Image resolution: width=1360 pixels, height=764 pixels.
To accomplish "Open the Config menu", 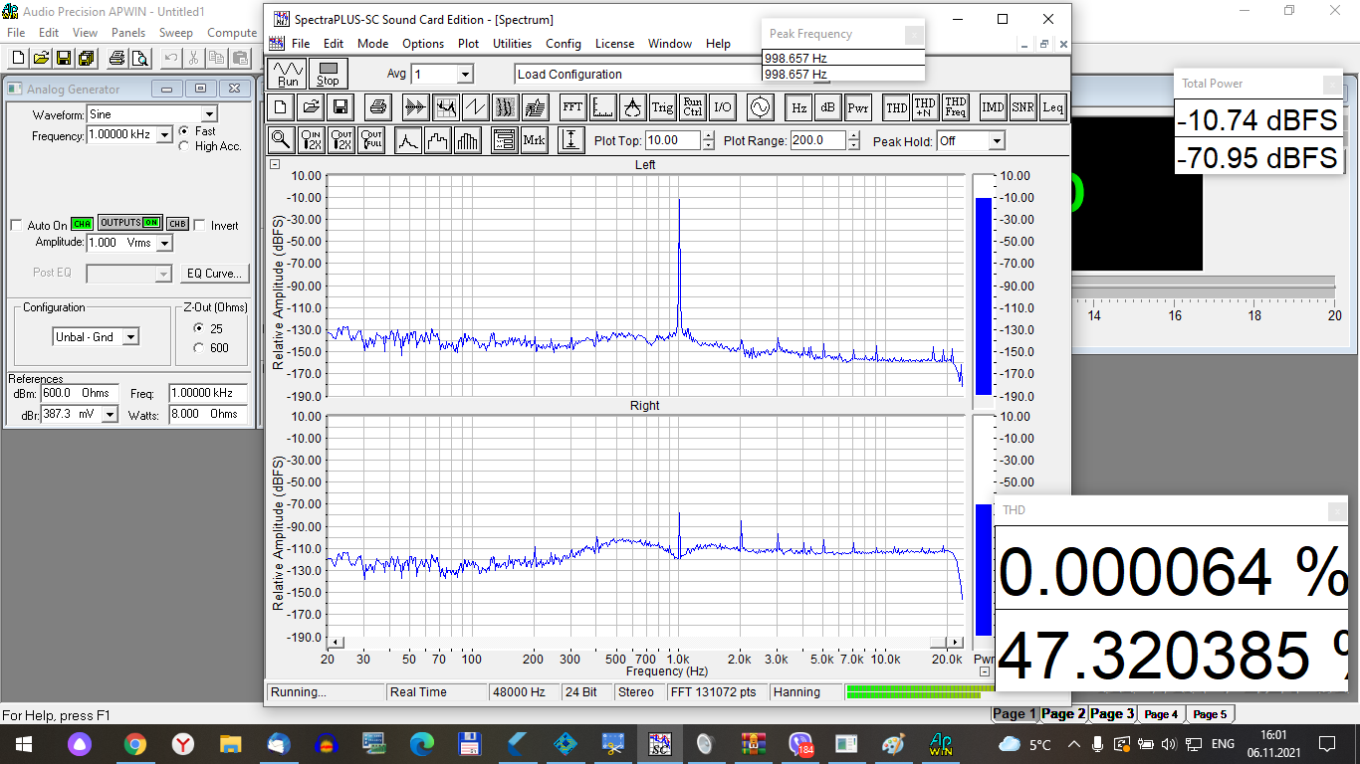I will [564, 44].
